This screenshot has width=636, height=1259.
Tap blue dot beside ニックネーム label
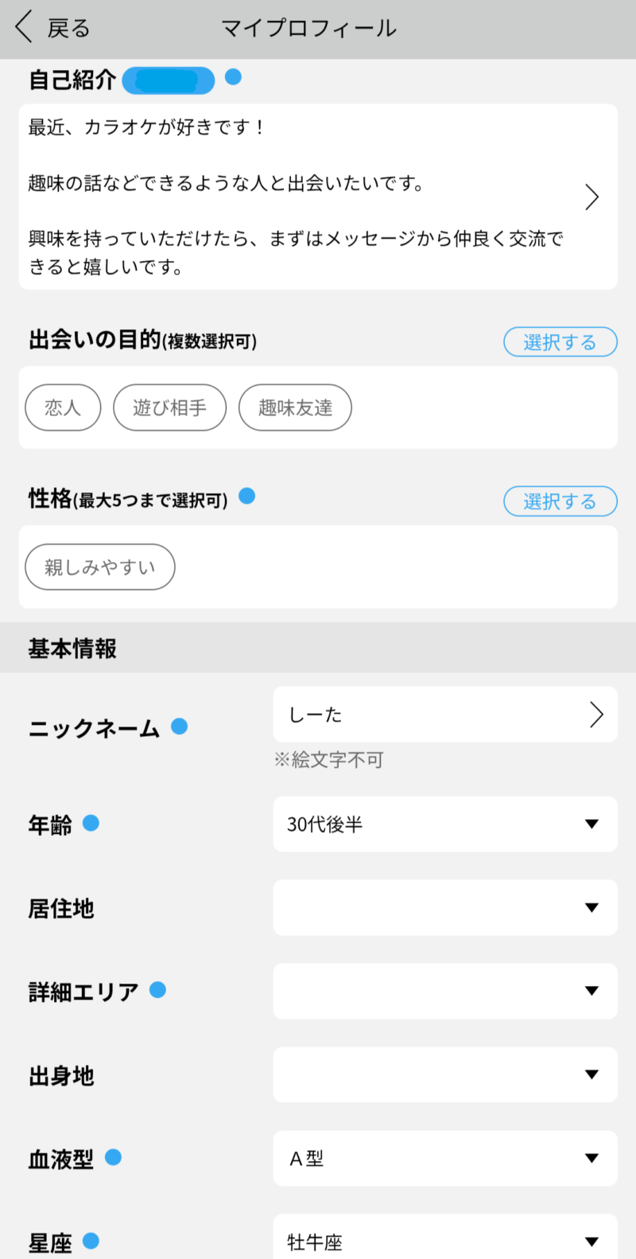point(180,726)
